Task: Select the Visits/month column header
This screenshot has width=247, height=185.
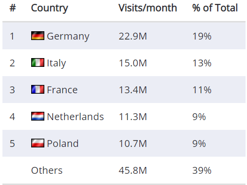Action: coord(148,8)
